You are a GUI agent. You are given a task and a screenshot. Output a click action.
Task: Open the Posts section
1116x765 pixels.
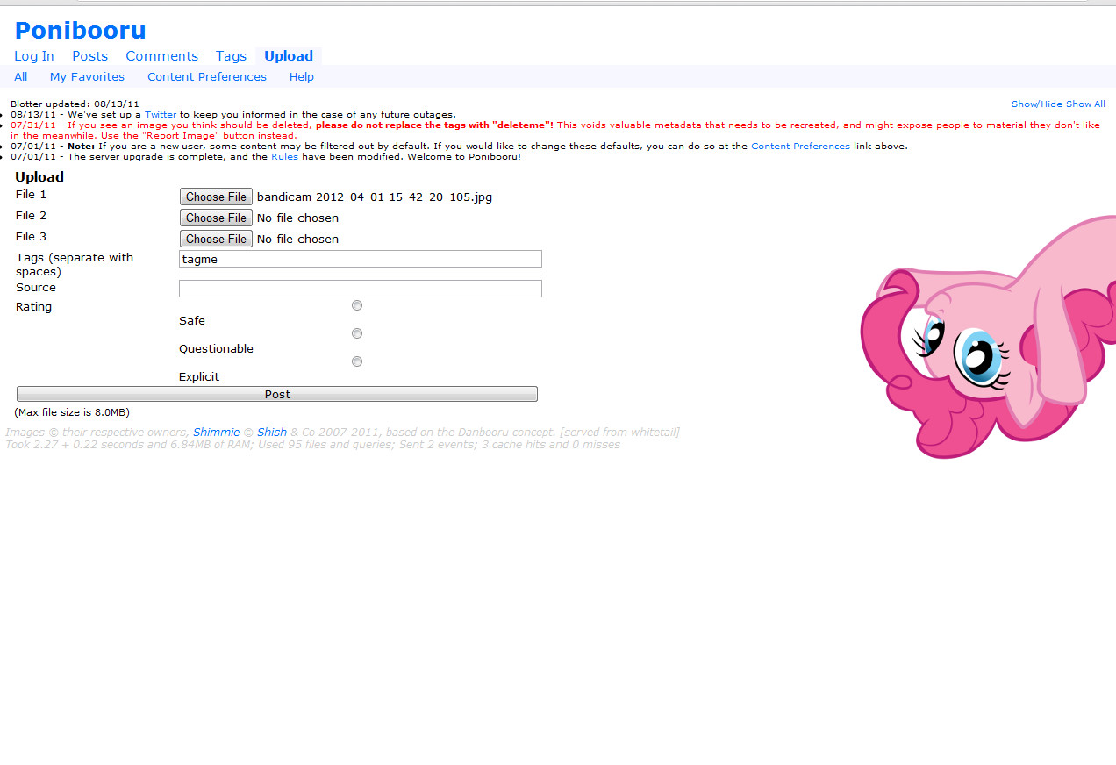89,56
